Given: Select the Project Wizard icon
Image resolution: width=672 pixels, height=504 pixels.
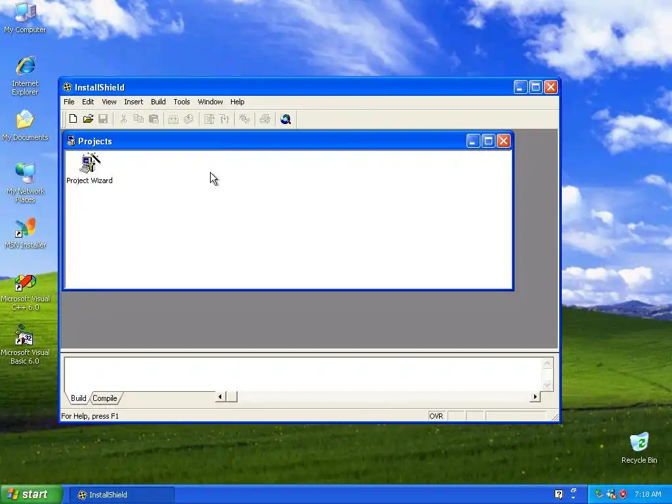Looking at the screenshot, I should 89,169.
